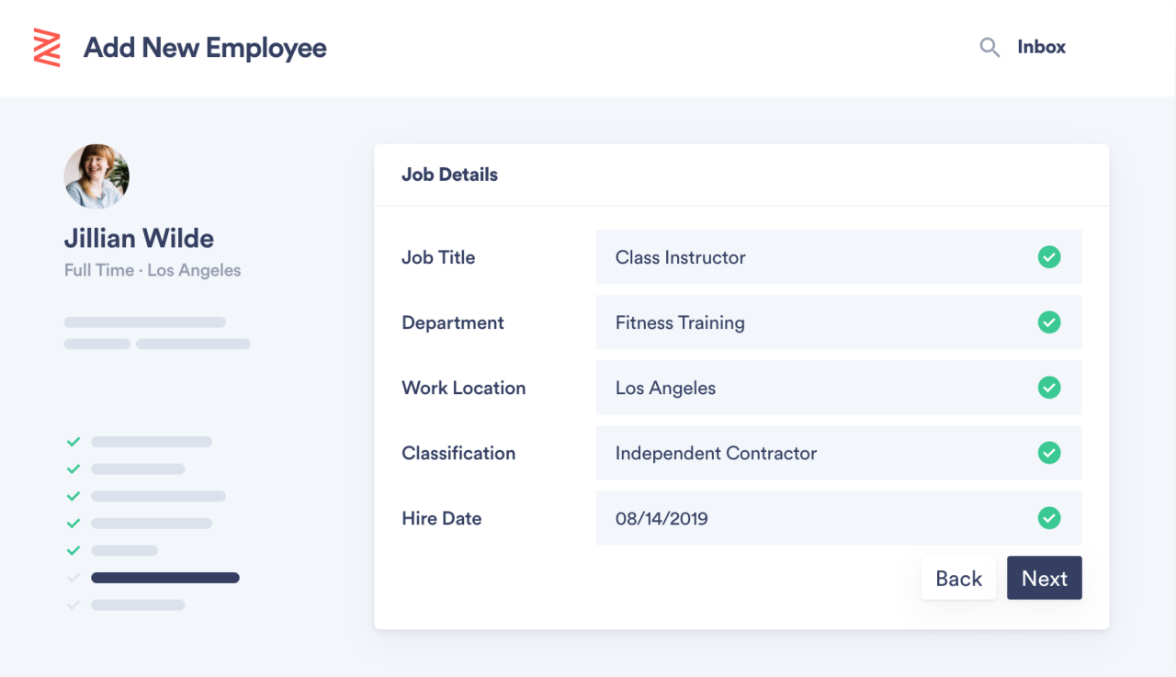Click the green checkmark beside 08/14/2019
This screenshot has height=677, width=1176.
click(x=1049, y=518)
